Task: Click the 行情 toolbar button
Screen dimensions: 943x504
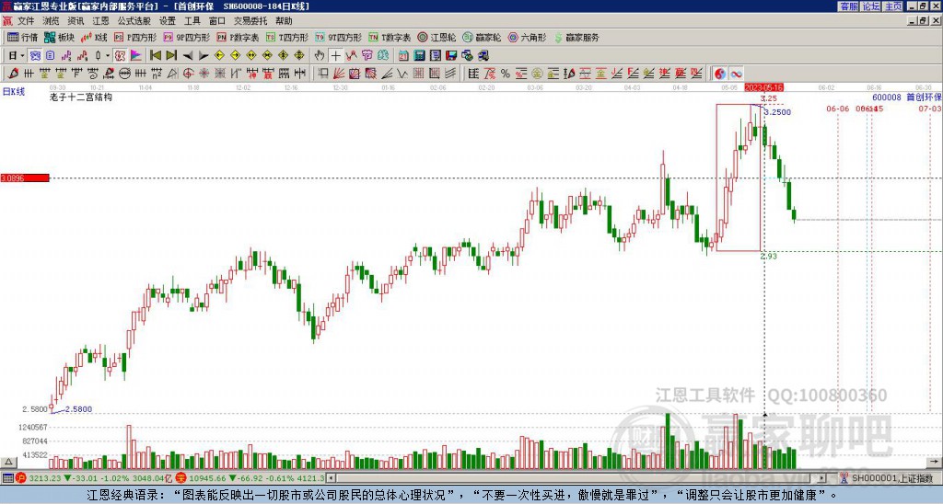Action: (23, 38)
